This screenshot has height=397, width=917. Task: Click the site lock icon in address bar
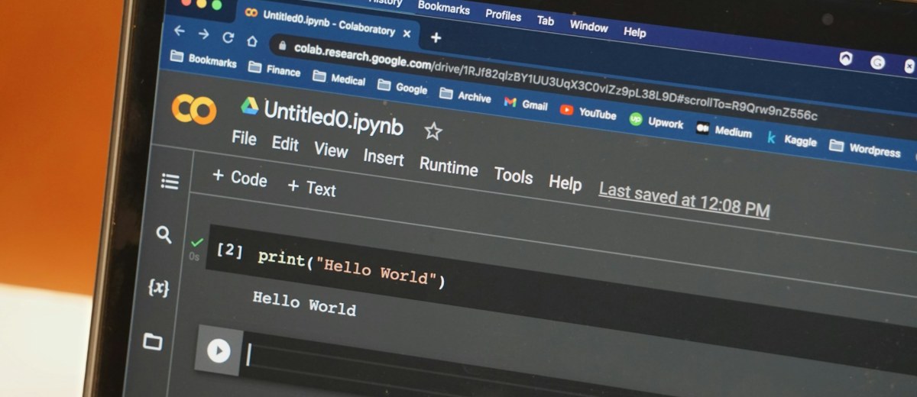coord(282,46)
